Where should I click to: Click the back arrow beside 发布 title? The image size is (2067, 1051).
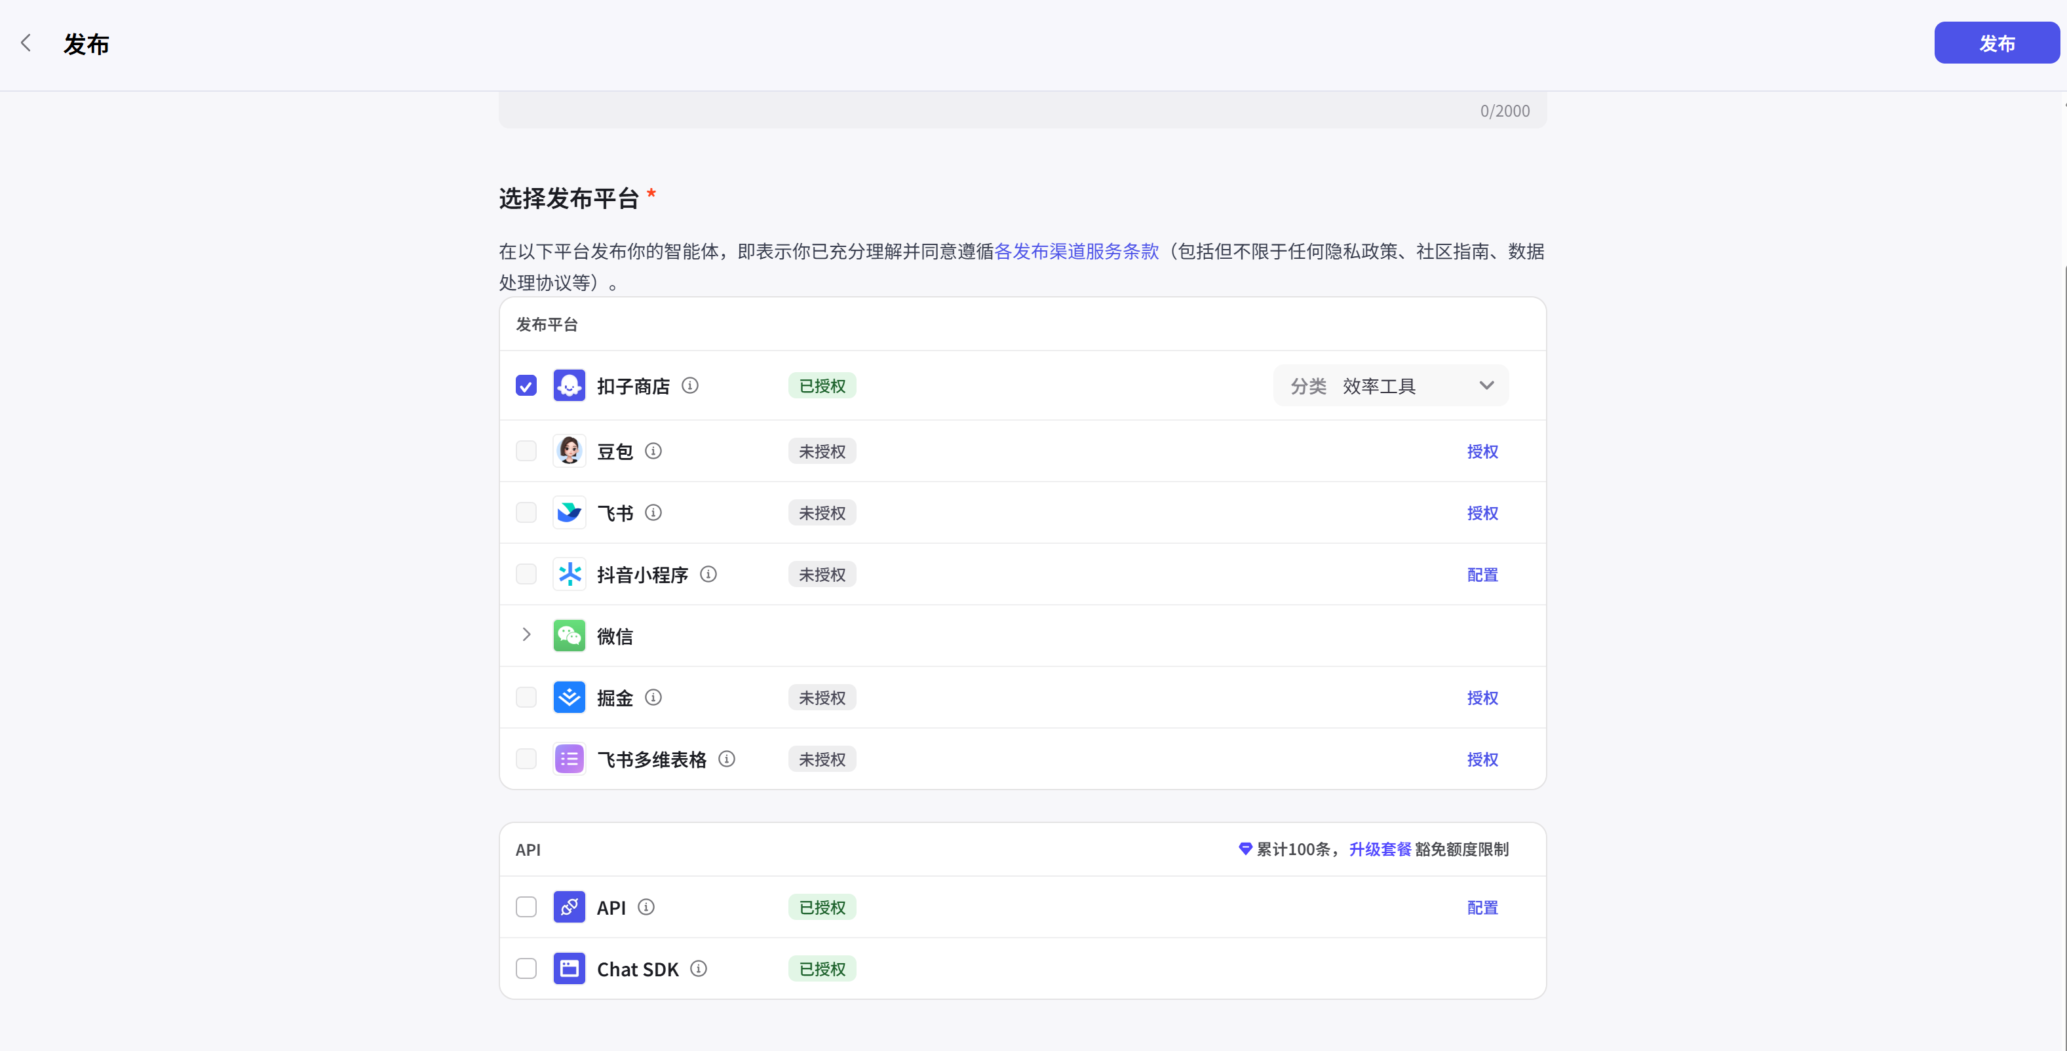pos(26,43)
